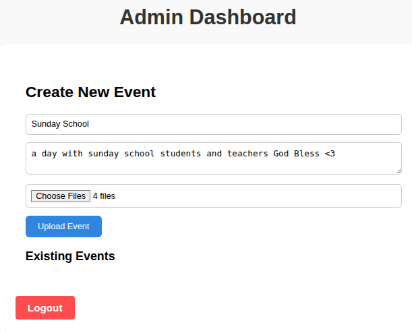Grab the description box resize handle
The height and width of the screenshot is (333, 412).
click(x=398, y=171)
